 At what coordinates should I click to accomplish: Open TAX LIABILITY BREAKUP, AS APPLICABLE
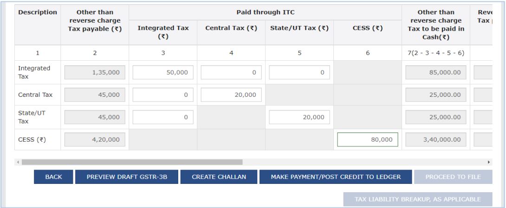pyautogui.click(x=417, y=200)
